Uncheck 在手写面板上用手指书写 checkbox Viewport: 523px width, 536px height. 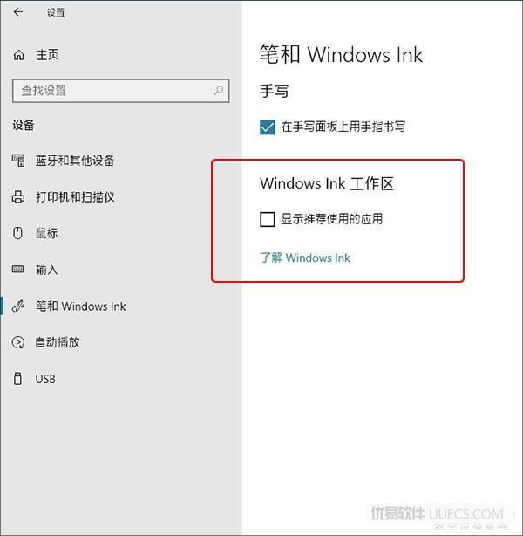pos(268,127)
